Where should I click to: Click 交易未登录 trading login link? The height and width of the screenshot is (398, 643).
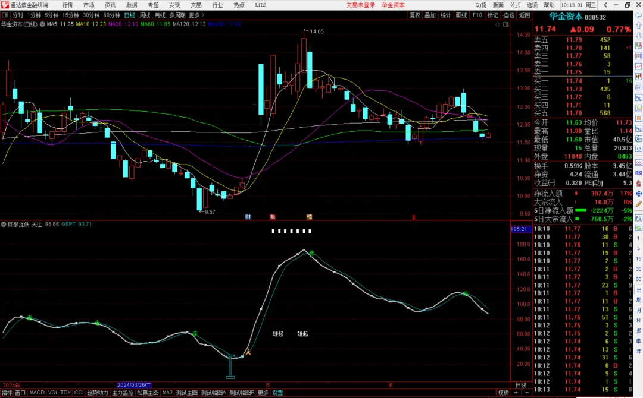pyautogui.click(x=360, y=5)
